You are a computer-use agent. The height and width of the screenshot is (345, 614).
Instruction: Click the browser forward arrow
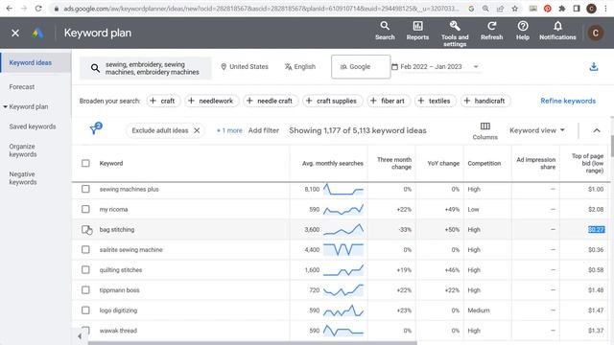tap(24, 9)
